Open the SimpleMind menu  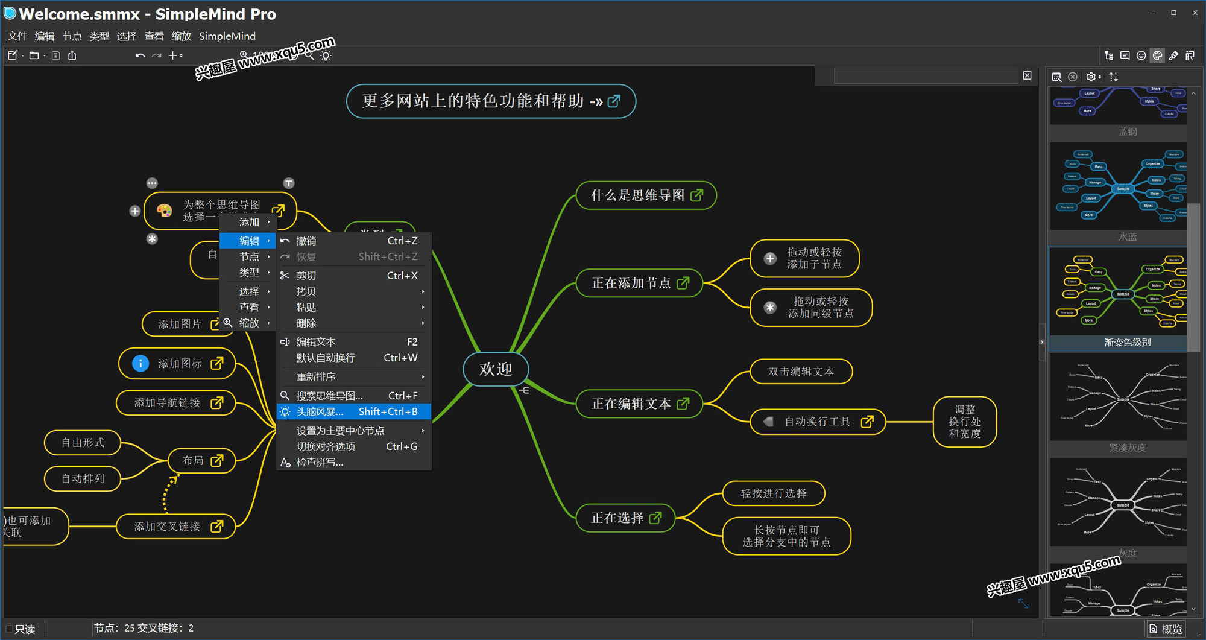click(227, 36)
